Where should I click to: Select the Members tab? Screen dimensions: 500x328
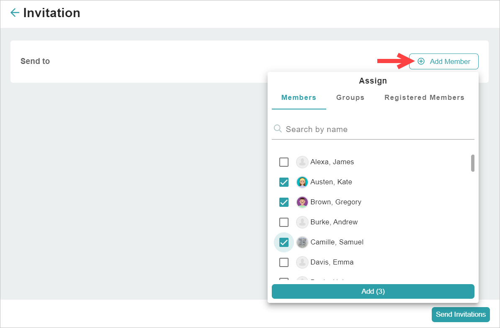[299, 97]
